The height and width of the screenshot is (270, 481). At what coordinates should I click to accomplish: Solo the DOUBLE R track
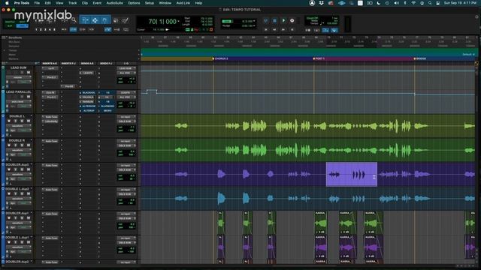coord(22,145)
